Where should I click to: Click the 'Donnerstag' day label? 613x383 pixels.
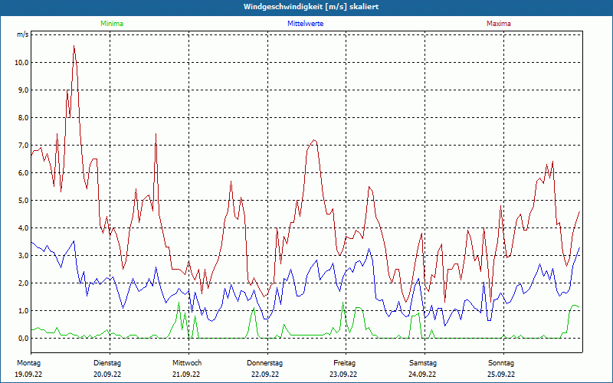tap(264, 363)
